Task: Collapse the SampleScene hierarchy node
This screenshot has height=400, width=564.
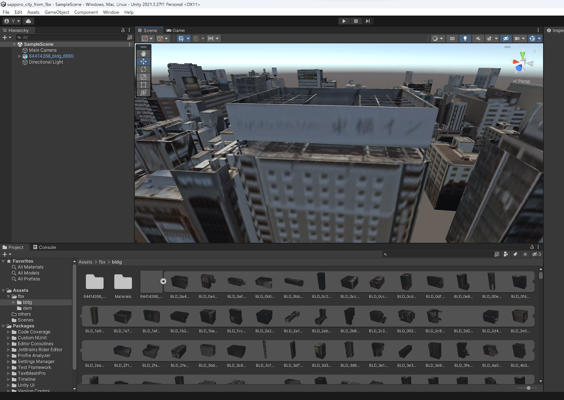Action: coord(14,44)
